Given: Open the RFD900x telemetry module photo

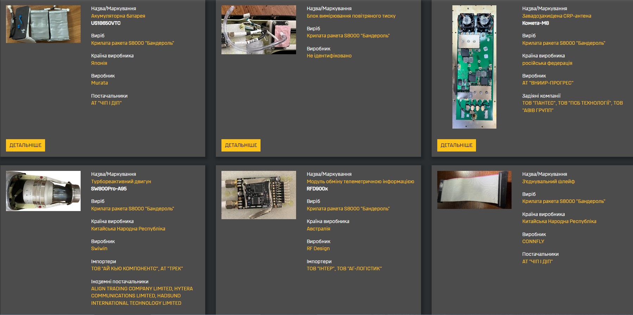Looking at the screenshot, I should (x=259, y=195).
